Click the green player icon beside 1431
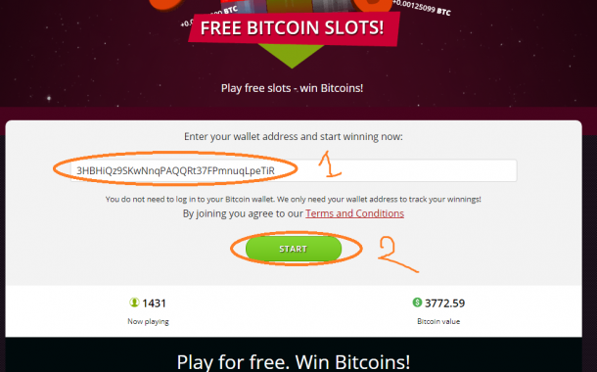597x372 pixels. 134,302
